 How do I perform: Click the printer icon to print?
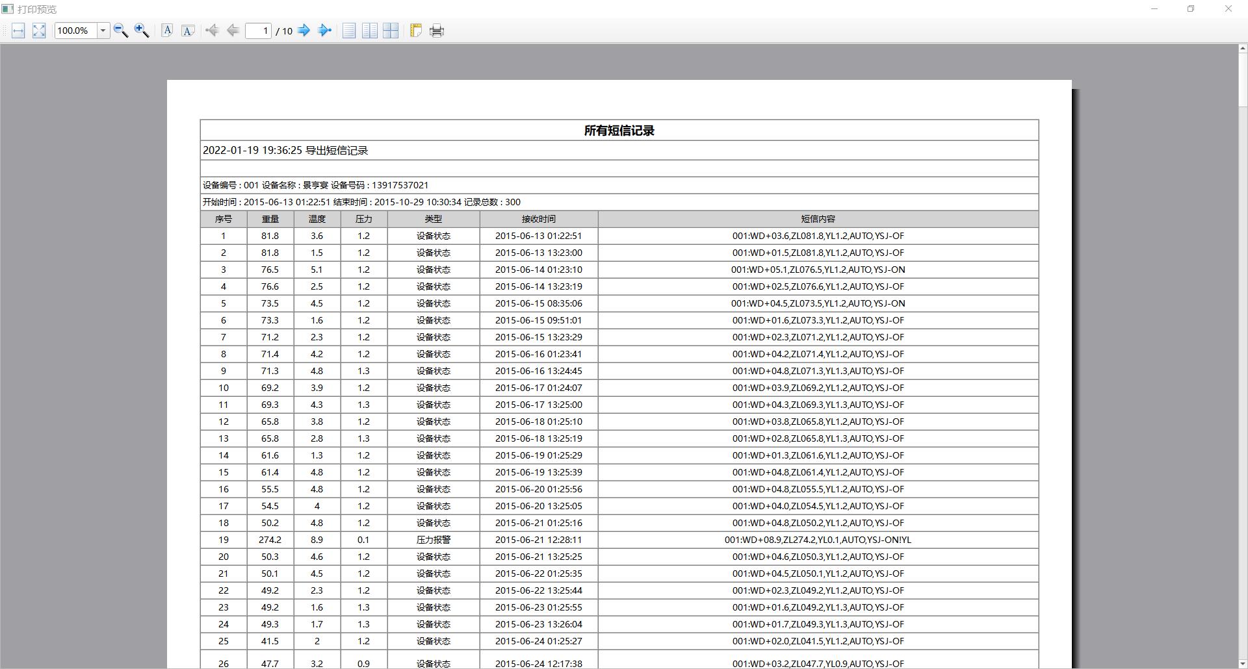437,31
